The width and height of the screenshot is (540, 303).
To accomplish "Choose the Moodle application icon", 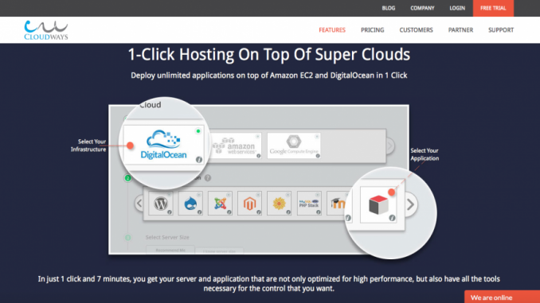I will [x=338, y=204].
